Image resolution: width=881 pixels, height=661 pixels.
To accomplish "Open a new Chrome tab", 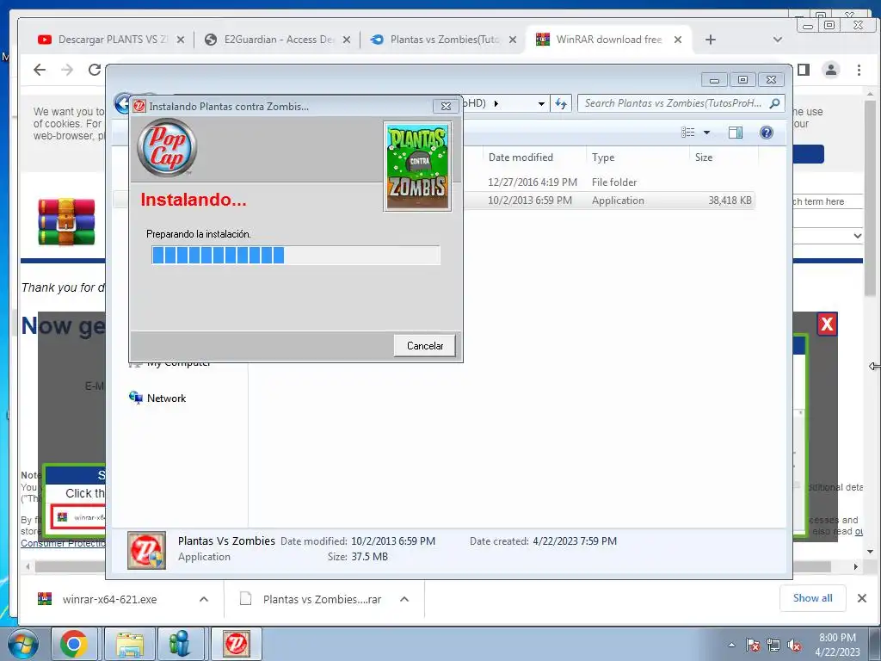I will [710, 40].
